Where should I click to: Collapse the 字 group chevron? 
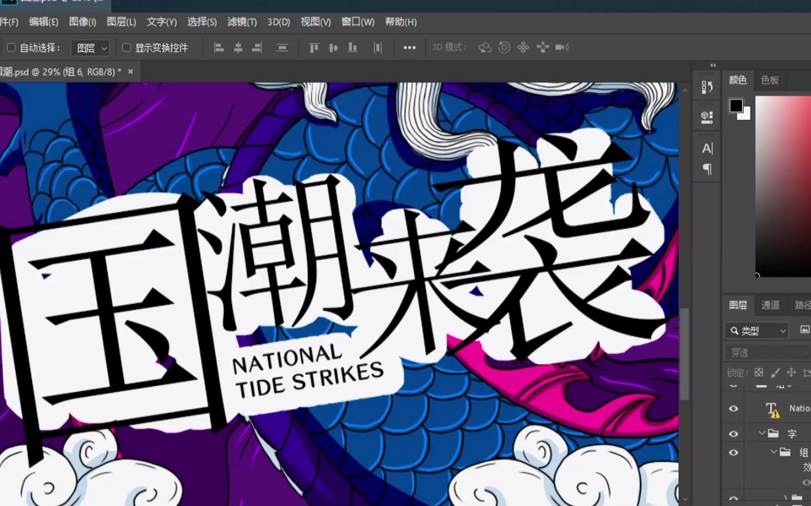[x=762, y=433]
